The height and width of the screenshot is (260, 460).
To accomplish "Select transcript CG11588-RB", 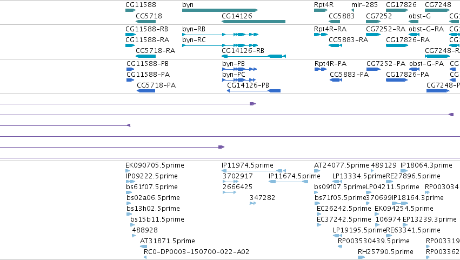I will 146,29.
